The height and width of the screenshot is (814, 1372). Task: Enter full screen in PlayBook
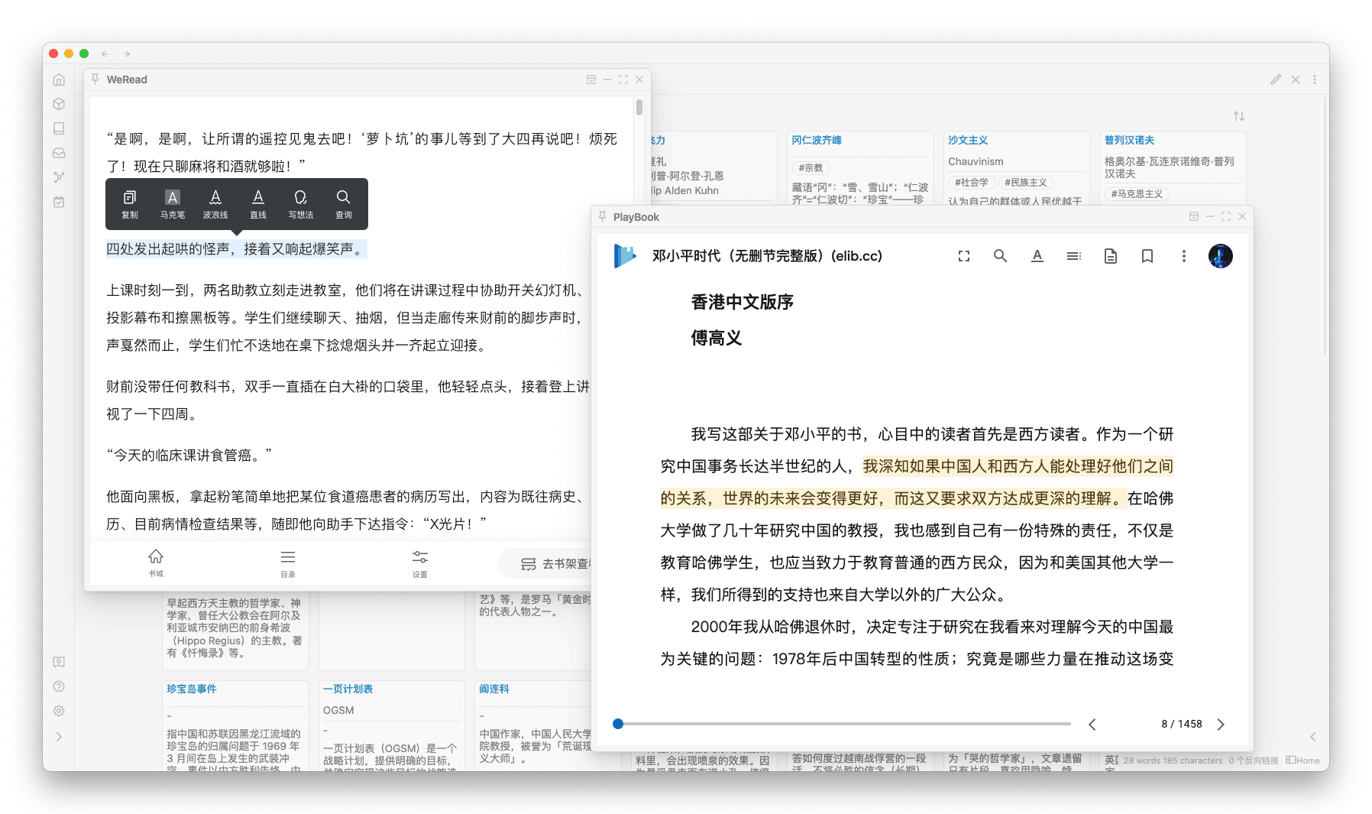pyautogui.click(x=964, y=256)
